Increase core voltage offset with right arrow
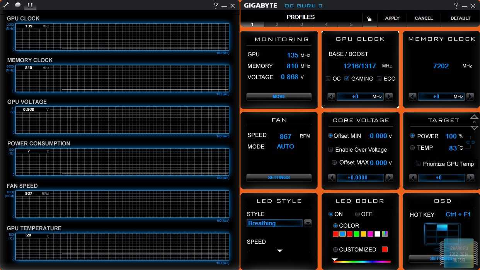This screenshot has height=270, width=480. pos(389,178)
